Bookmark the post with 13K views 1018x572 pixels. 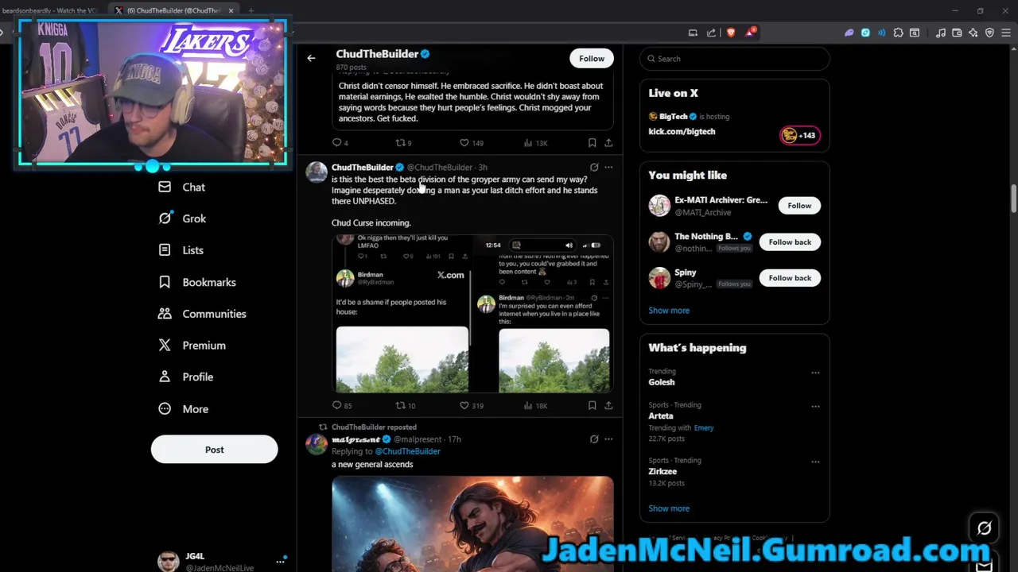[x=592, y=143]
